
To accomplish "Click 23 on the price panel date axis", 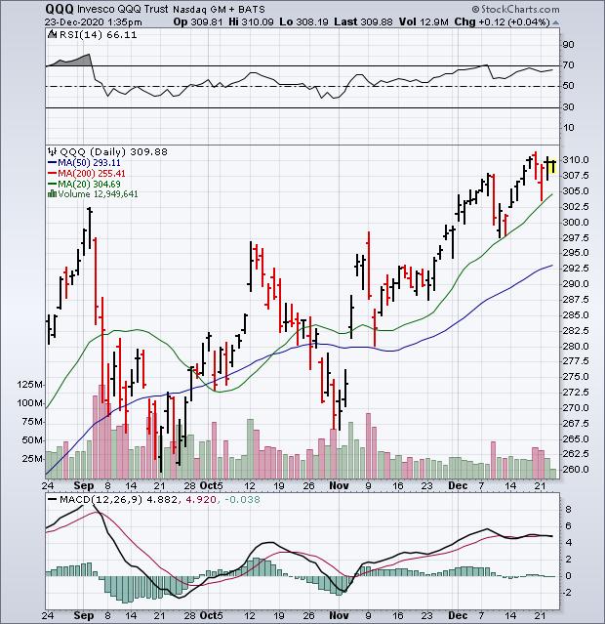I will point(426,486).
